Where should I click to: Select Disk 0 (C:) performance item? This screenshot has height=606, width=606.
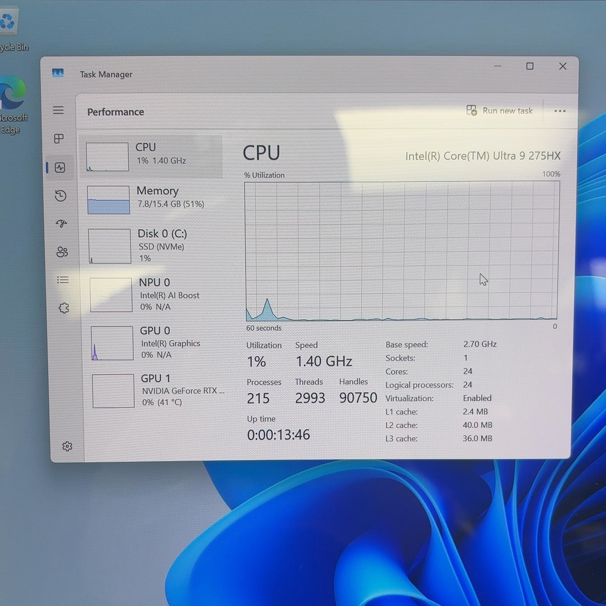tap(153, 246)
